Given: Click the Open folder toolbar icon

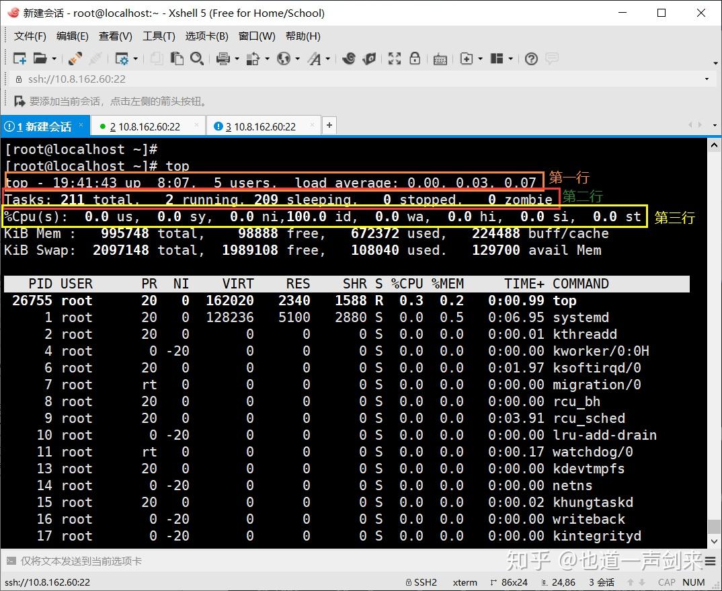Looking at the screenshot, I should [40, 59].
